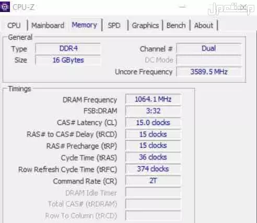
Task: Click the 1064.1 MHz DRAM frequency value
Action: tap(153, 99)
